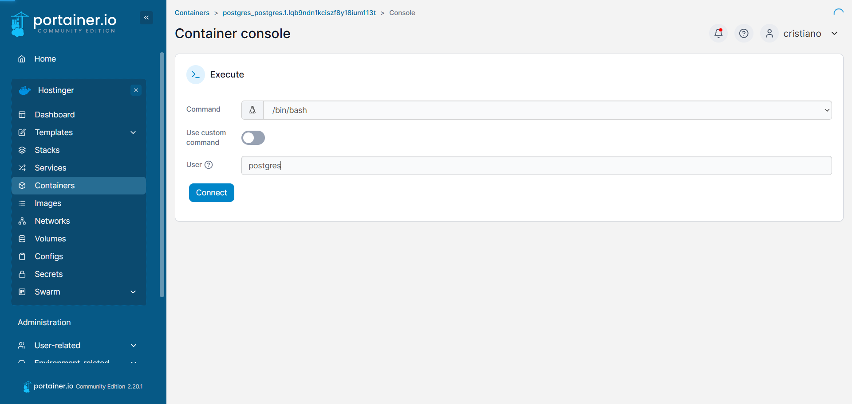The height and width of the screenshot is (404, 852).
Task: Close the Hostinger environment with X
Action: click(x=136, y=90)
